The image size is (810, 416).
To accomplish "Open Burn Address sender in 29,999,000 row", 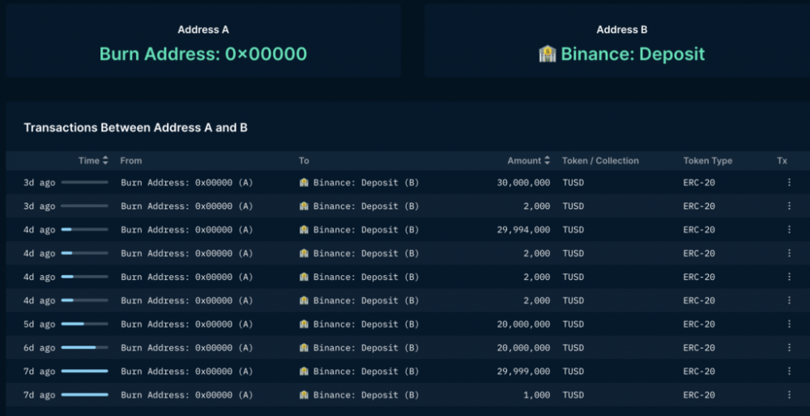I will tap(187, 371).
